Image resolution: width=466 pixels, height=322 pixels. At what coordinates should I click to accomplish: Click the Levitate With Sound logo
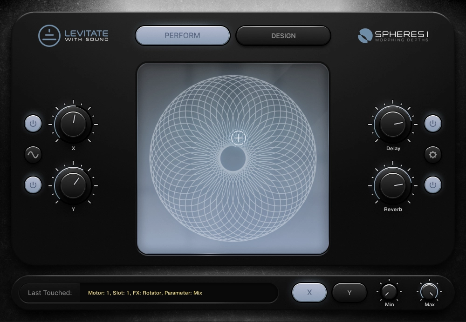tap(72, 36)
